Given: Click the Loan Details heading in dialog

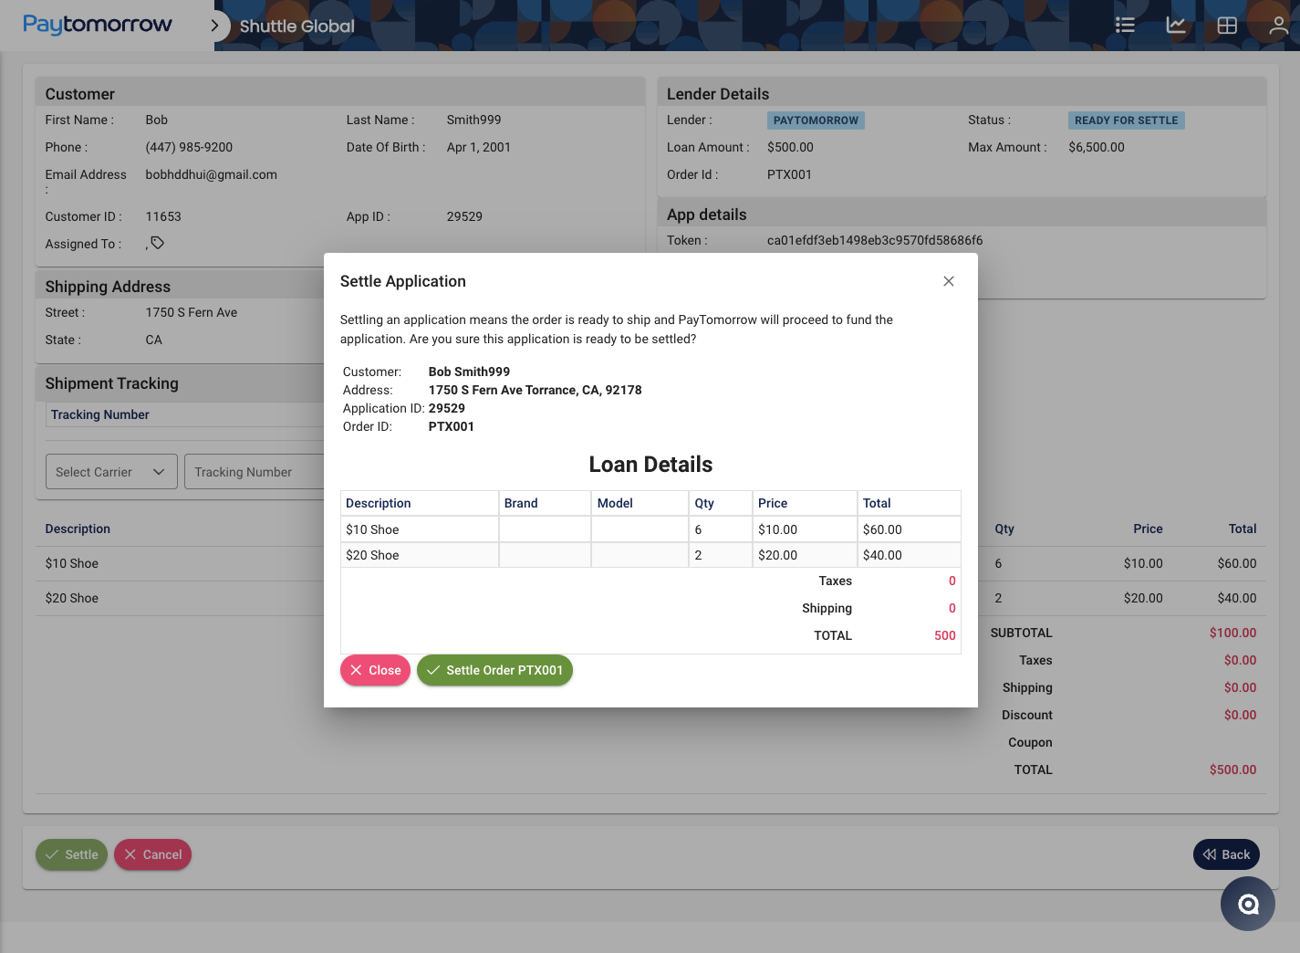Looking at the screenshot, I should [650, 464].
